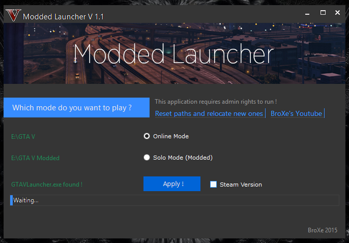Click the BroXe 2015 credit text
The image size is (349, 243).
(323, 230)
